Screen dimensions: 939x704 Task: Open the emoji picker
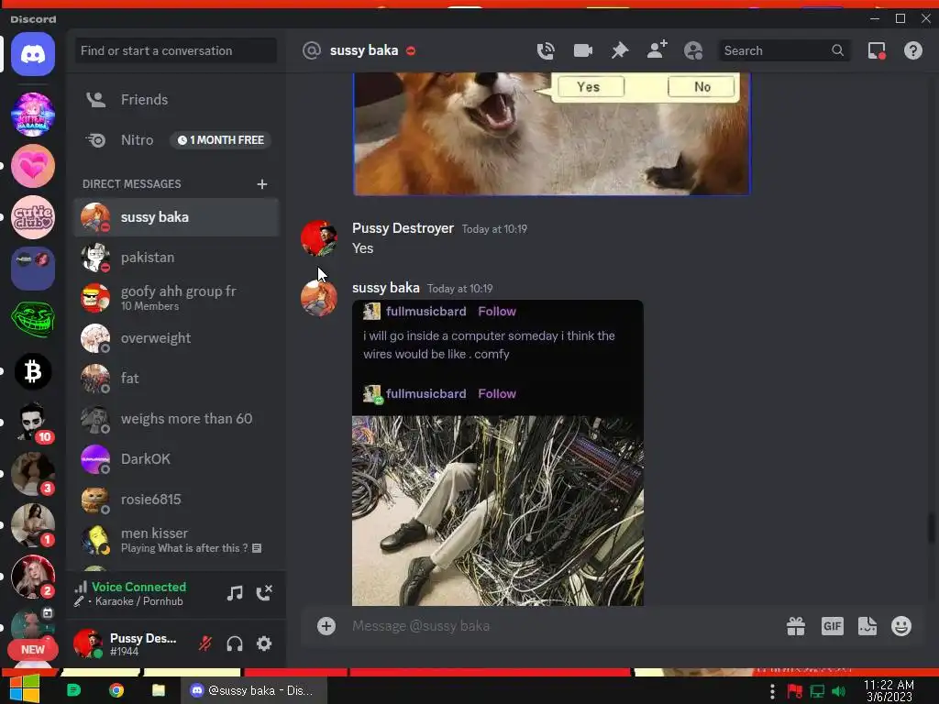coord(901,626)
